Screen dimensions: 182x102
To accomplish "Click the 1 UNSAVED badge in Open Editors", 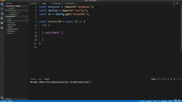I will pyautogui.click(x=18, y=6).
